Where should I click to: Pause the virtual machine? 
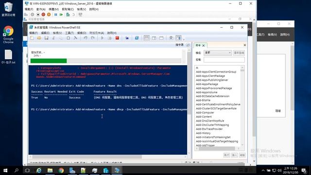56,15
